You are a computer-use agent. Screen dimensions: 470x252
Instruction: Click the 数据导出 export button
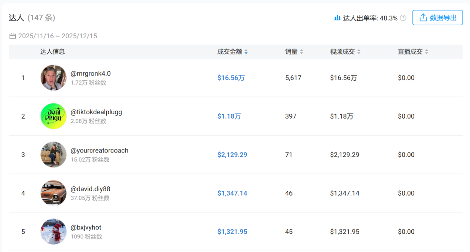[437, 17]
